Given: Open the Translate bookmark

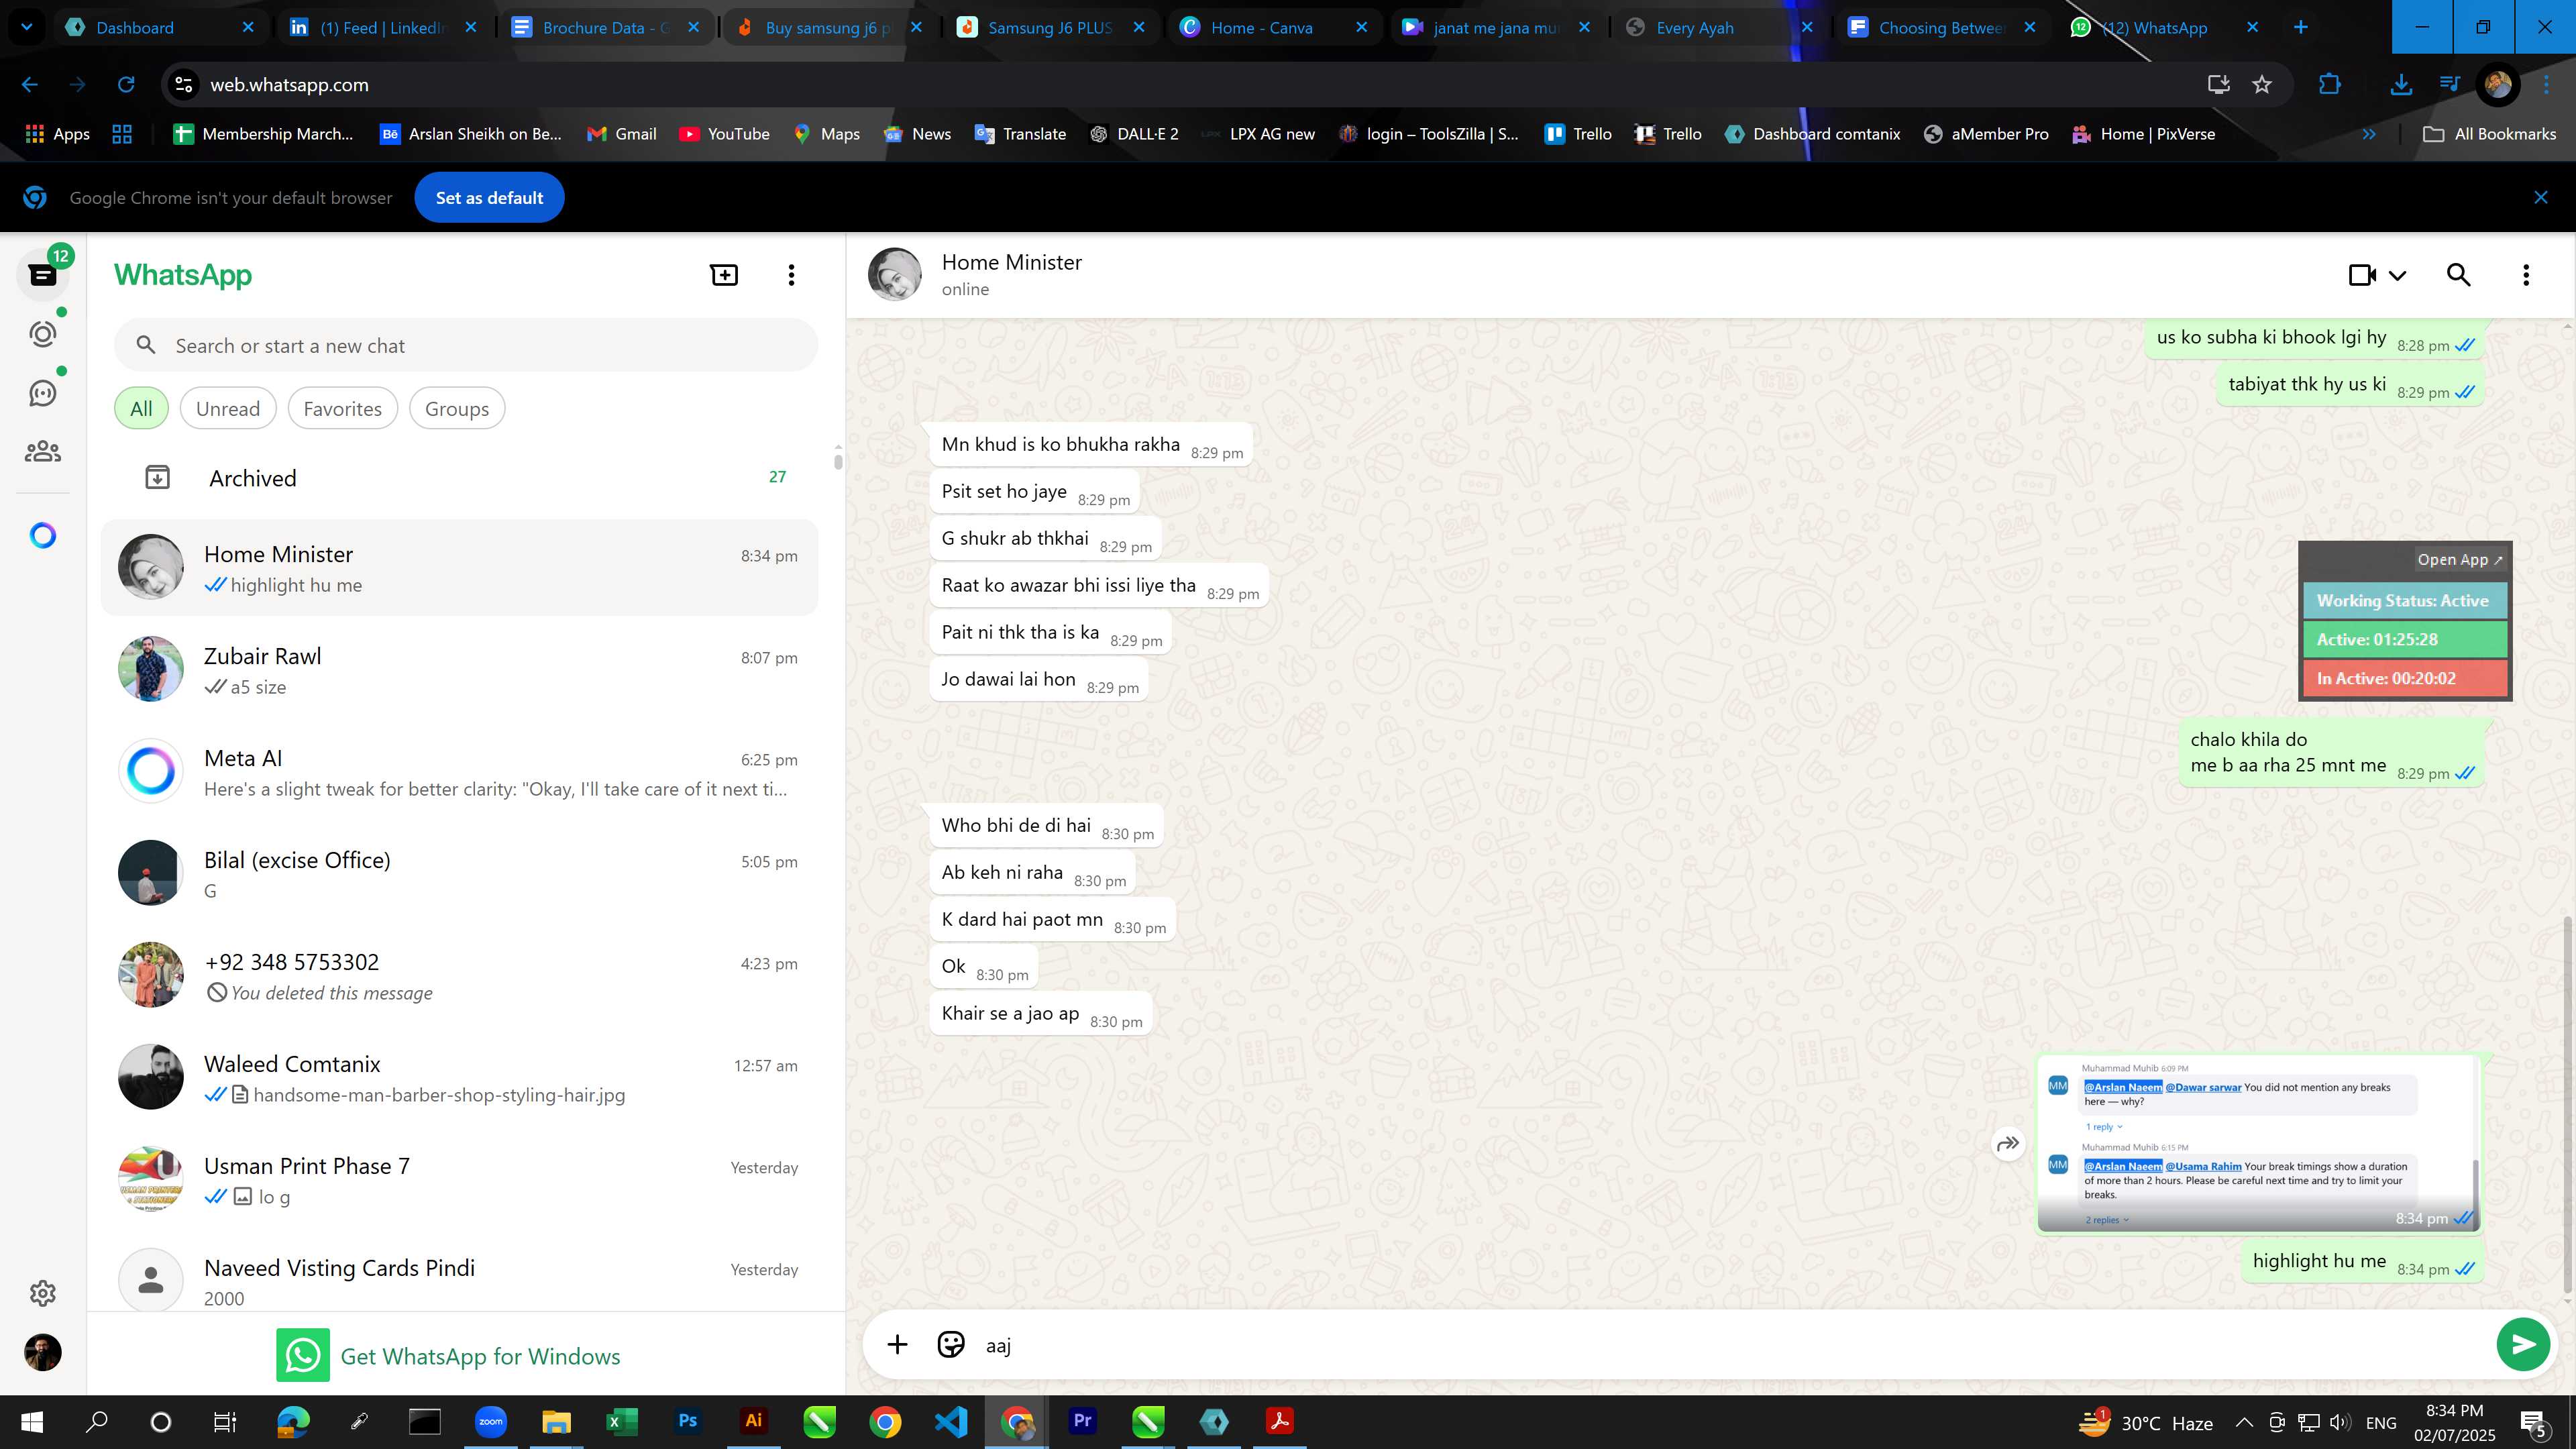Looking at the screenshot, I should click(1020, 134).
